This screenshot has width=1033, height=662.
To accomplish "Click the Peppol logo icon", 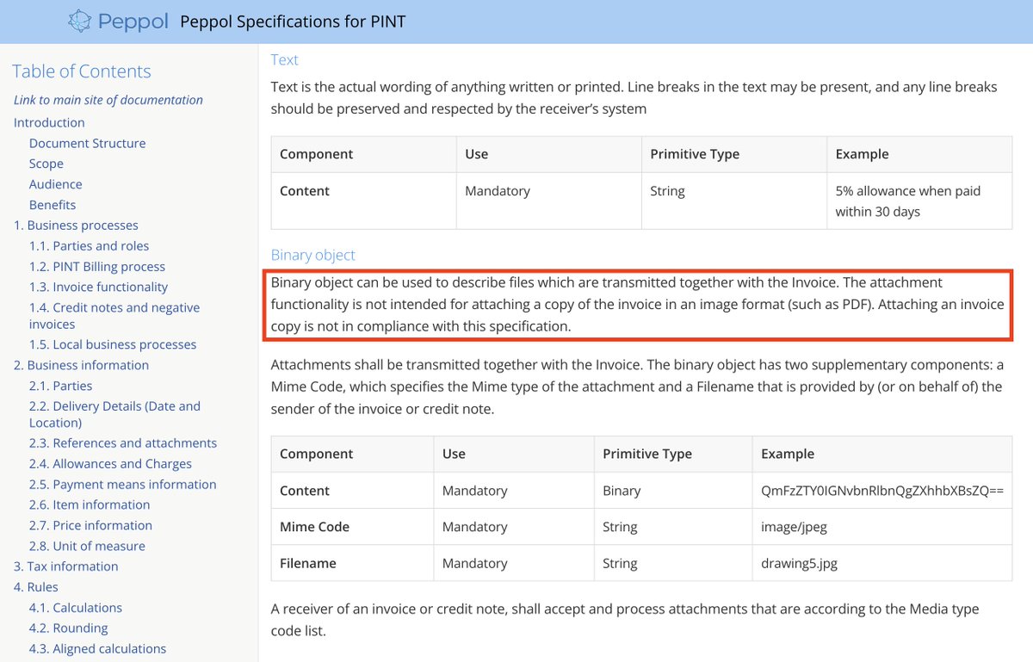I will click(79, 21).
